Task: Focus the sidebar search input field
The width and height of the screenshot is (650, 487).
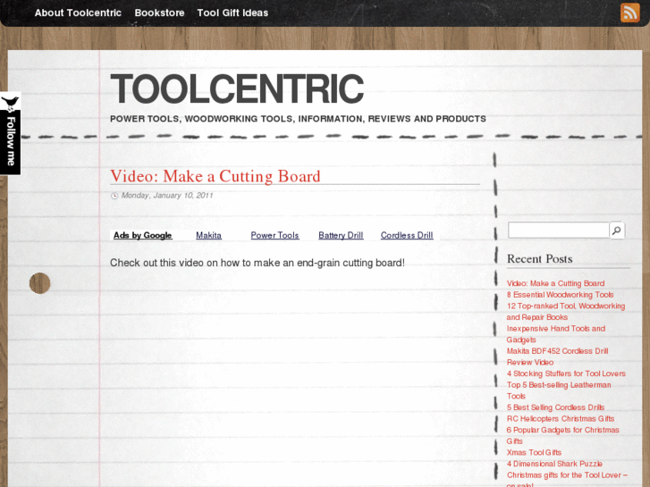Action: pos(559,231)
